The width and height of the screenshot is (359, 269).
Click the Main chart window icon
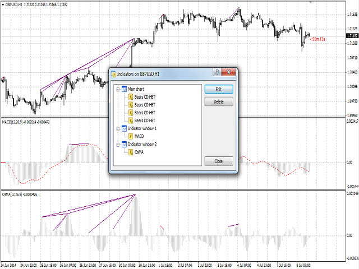[x=124, y=89]
